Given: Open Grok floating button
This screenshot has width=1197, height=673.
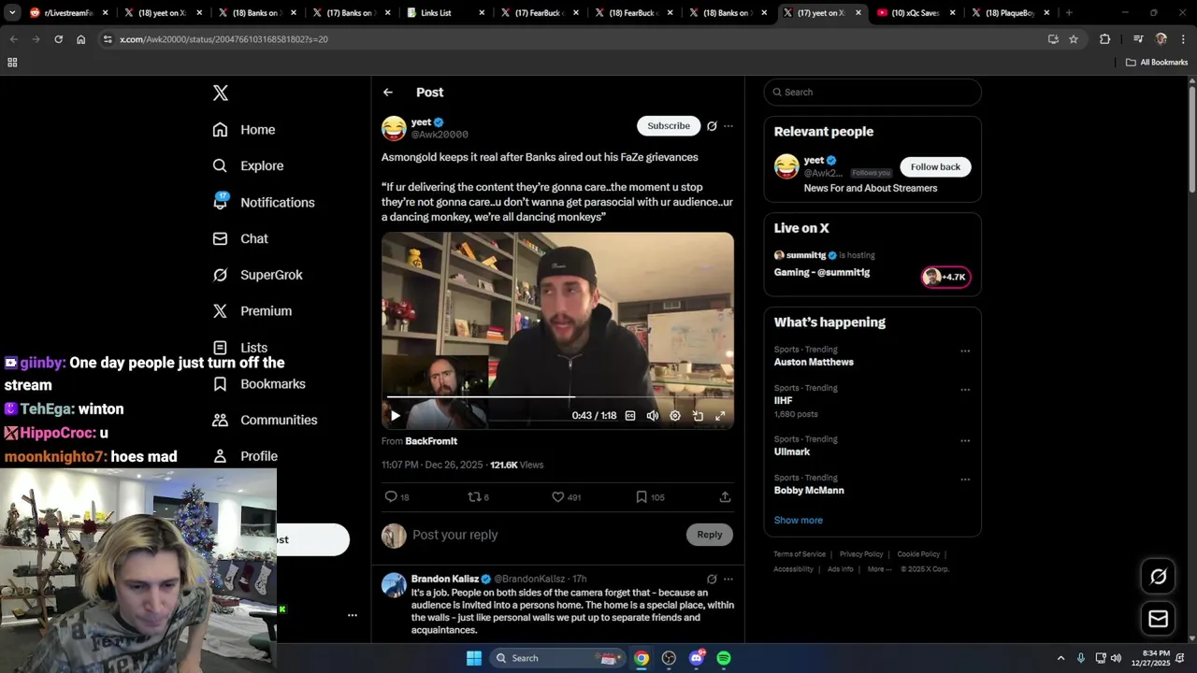Looking at the screenshot, I should 1158,577.
